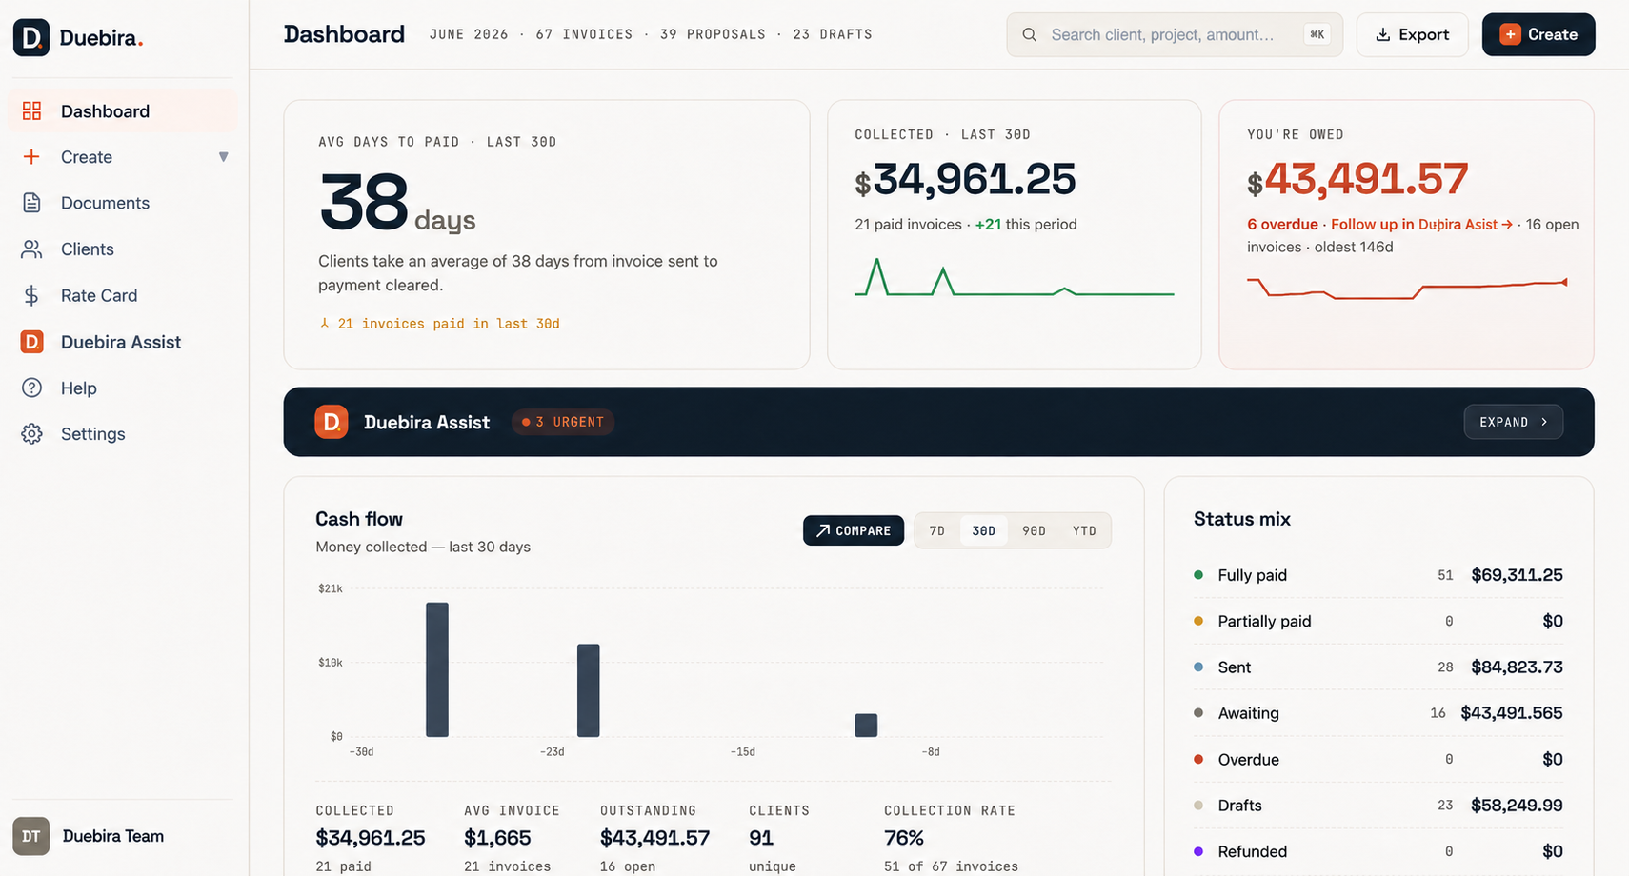1629x876 pixels.
Task: Click the 3 Urgent badge
Action: click(563, 422)
